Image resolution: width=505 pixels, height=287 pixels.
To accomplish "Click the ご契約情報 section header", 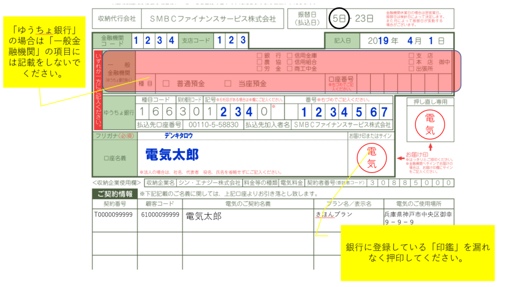I will [x=115, y=194].
